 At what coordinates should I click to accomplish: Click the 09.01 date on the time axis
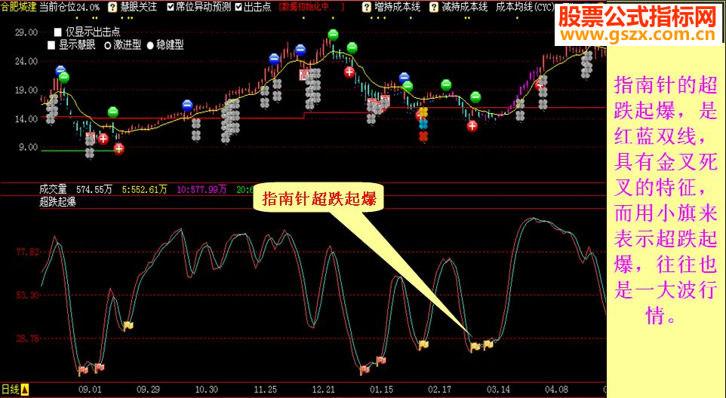pos(91,390)
